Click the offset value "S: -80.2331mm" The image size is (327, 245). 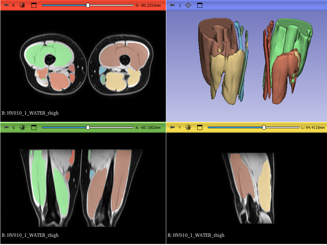148,5
